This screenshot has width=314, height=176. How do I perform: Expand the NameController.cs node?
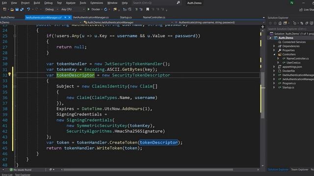click(278, 59)
